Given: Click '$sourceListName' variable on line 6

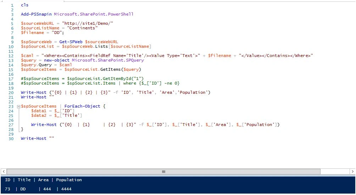Looking at the screenshot, I should point(40,28).
